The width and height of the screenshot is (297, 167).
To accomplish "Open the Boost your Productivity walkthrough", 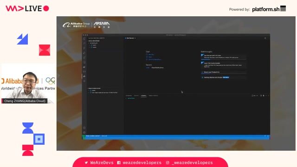I will click(x=224, y=72).
